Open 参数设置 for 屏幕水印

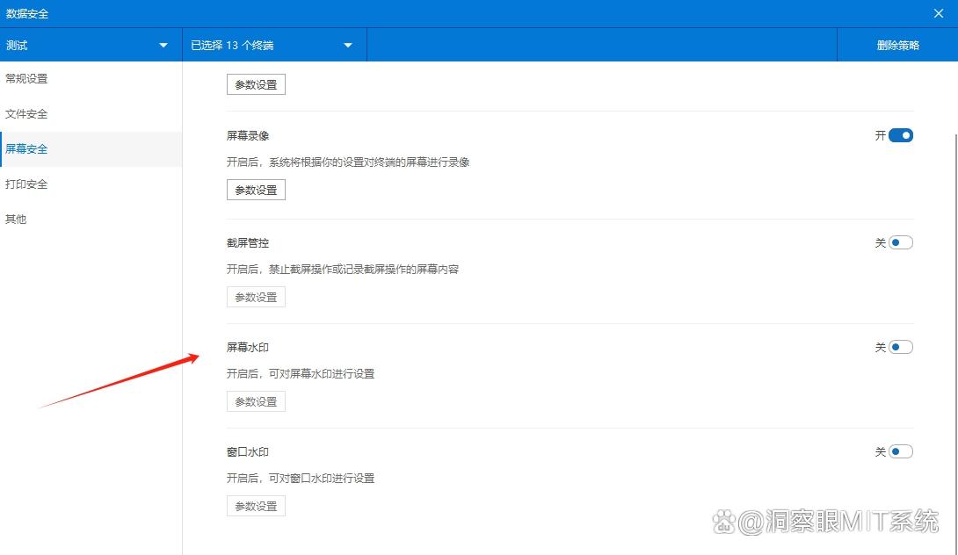pos(256,402)
